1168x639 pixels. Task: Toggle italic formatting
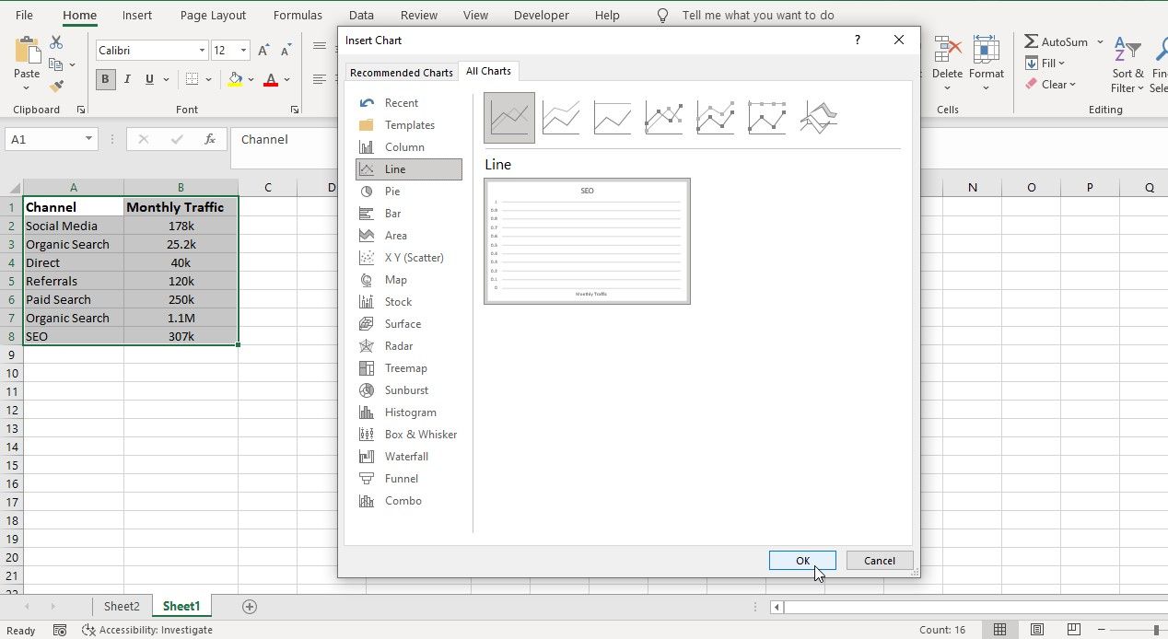click(127, 79)
